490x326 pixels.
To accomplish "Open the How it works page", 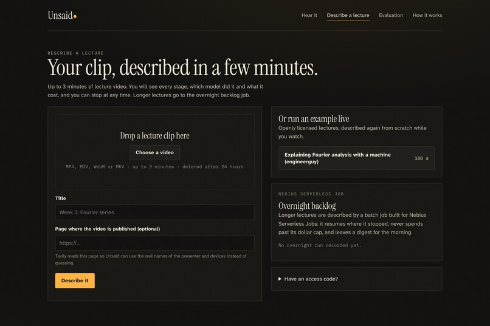I will (x=427, y=15).
